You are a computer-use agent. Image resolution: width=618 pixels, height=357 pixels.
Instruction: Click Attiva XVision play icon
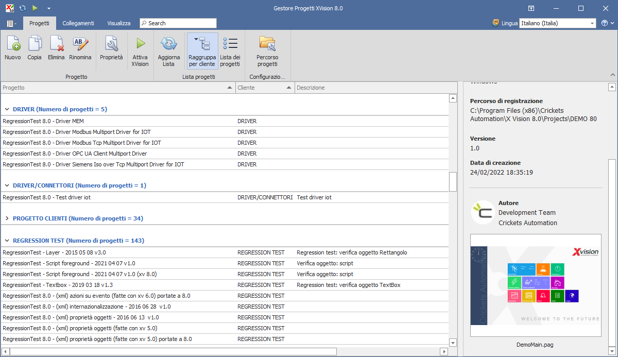click(140, 44)
